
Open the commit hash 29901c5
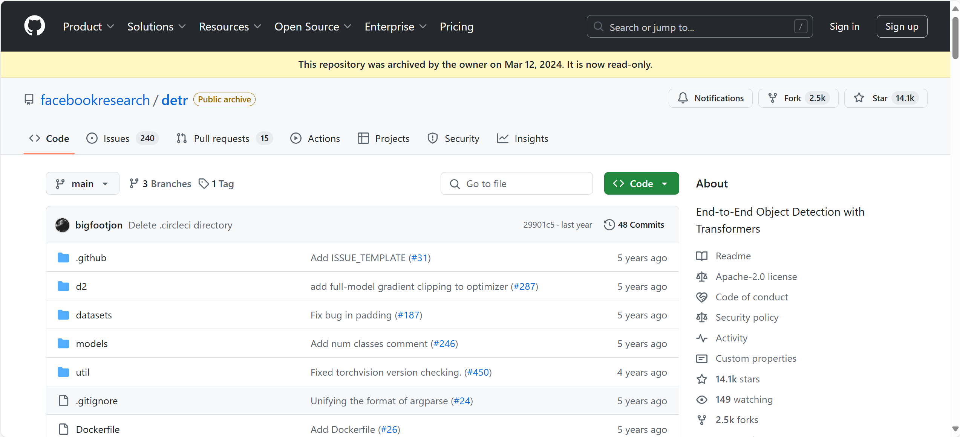[539, 225]
